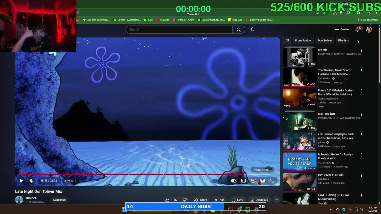Open the notifications bell

click(358, 29)
